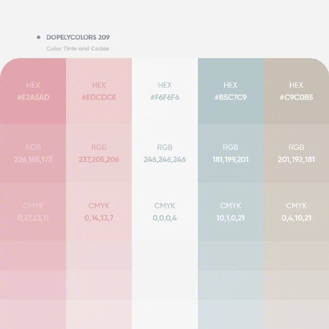329x329 pixels.
Task: Click CMYK value 0,0,0,4
Action: point(164,218)
